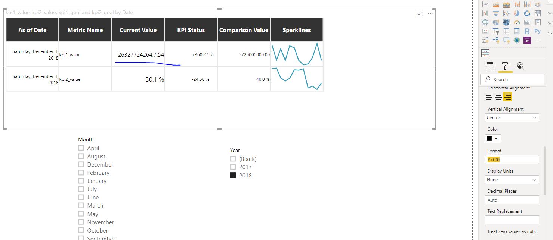Click the format pane Search box

[512, 79]
